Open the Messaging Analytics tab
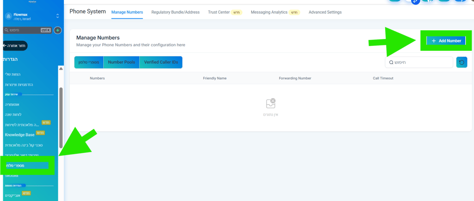This screenshot has width=474, height=201. point(269,12)
